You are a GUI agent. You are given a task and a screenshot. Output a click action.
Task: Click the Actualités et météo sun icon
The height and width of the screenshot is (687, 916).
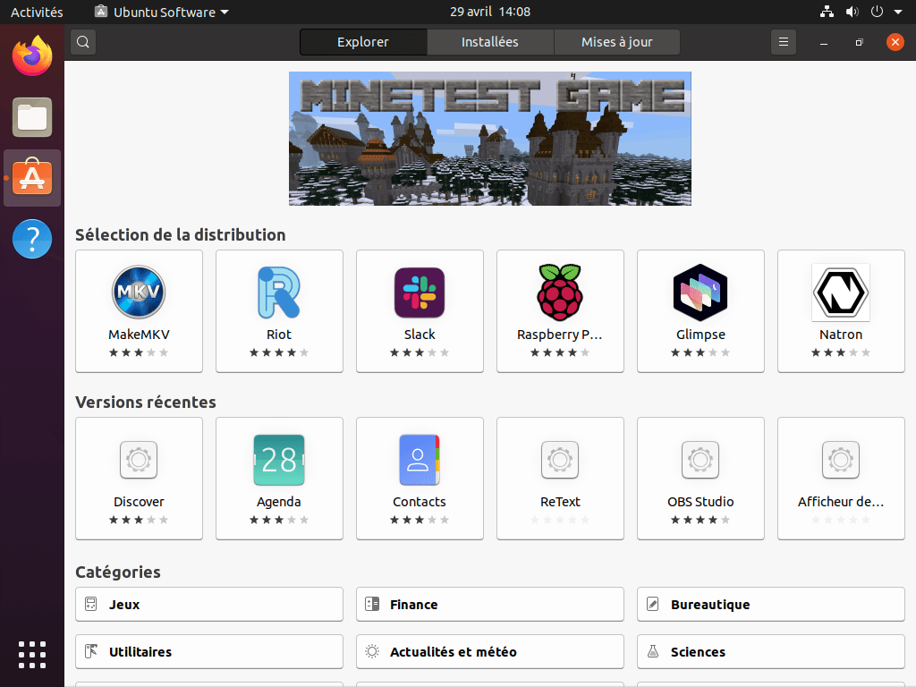[x=372, y=651]
